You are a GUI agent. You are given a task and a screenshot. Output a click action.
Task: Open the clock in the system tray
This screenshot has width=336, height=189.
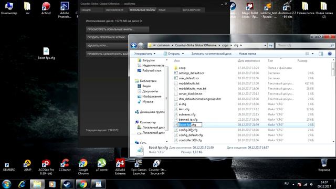click(x=324, y=184)
